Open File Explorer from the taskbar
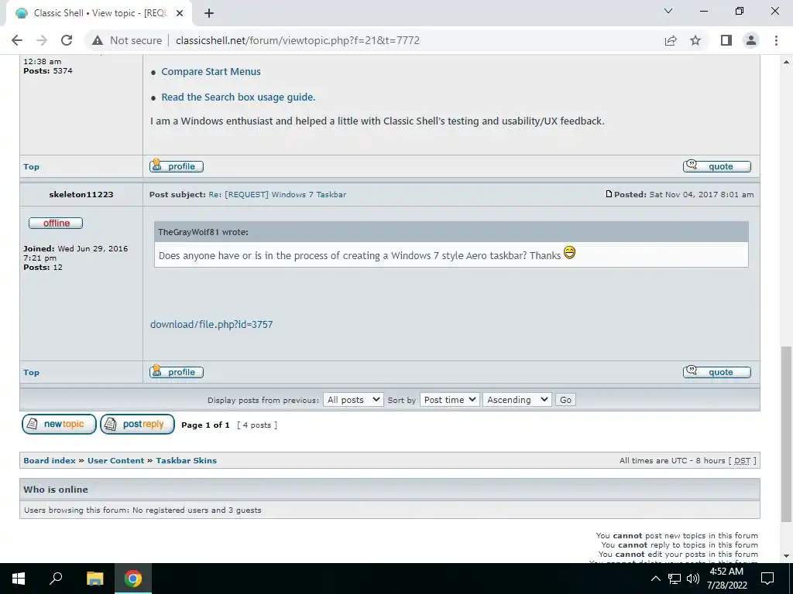The width and height of the screenshot is (793, 594). click(94, 579)
